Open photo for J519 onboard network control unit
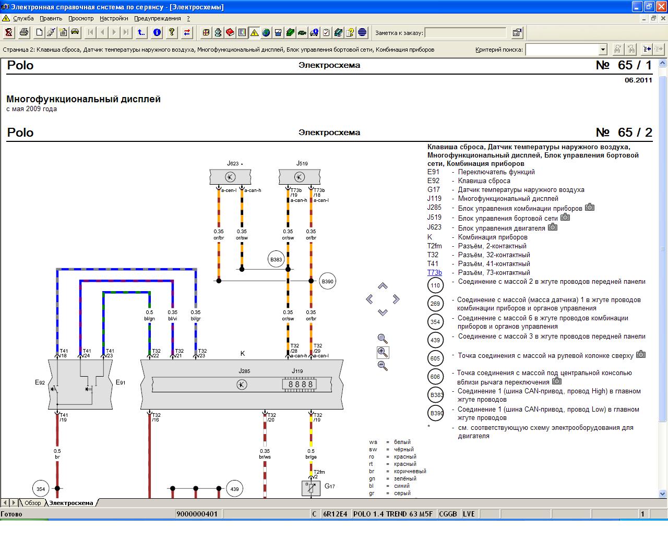The width and height of the screenshot is (668, 541). (565, 218)
